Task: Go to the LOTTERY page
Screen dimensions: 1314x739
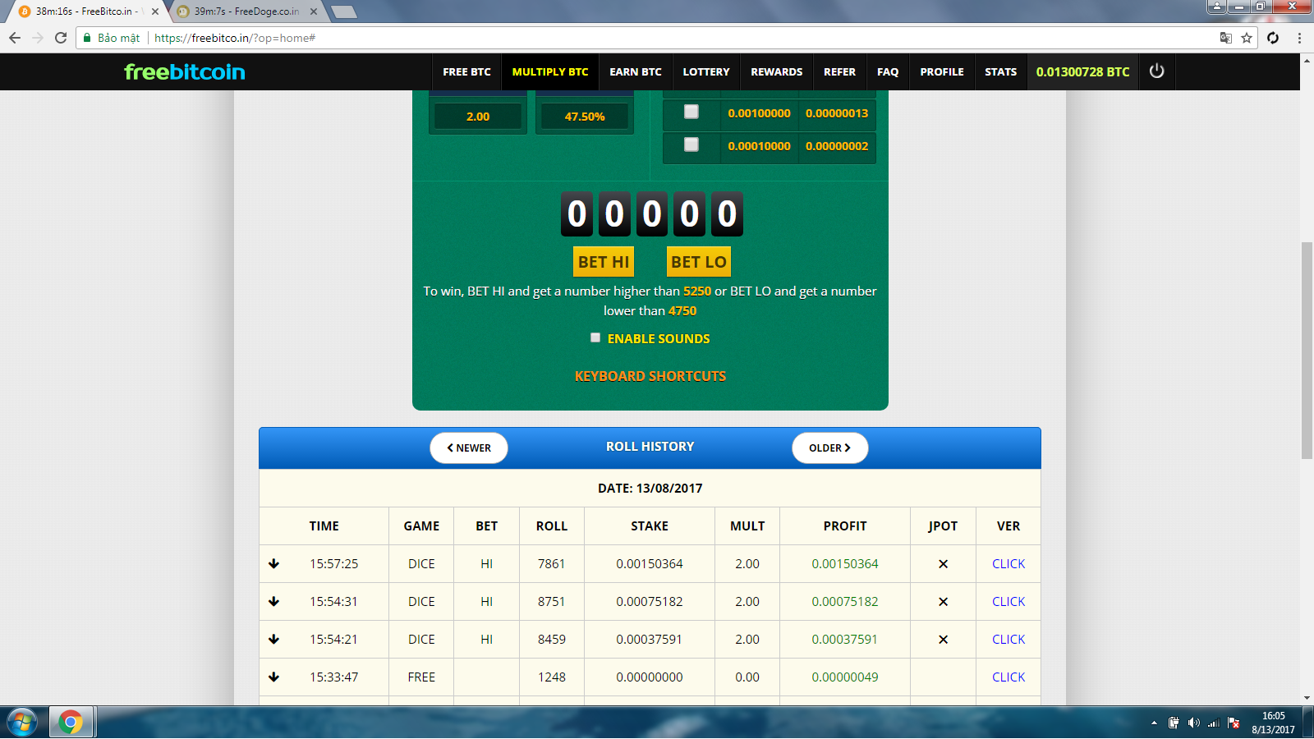Action: click(706, 72)
